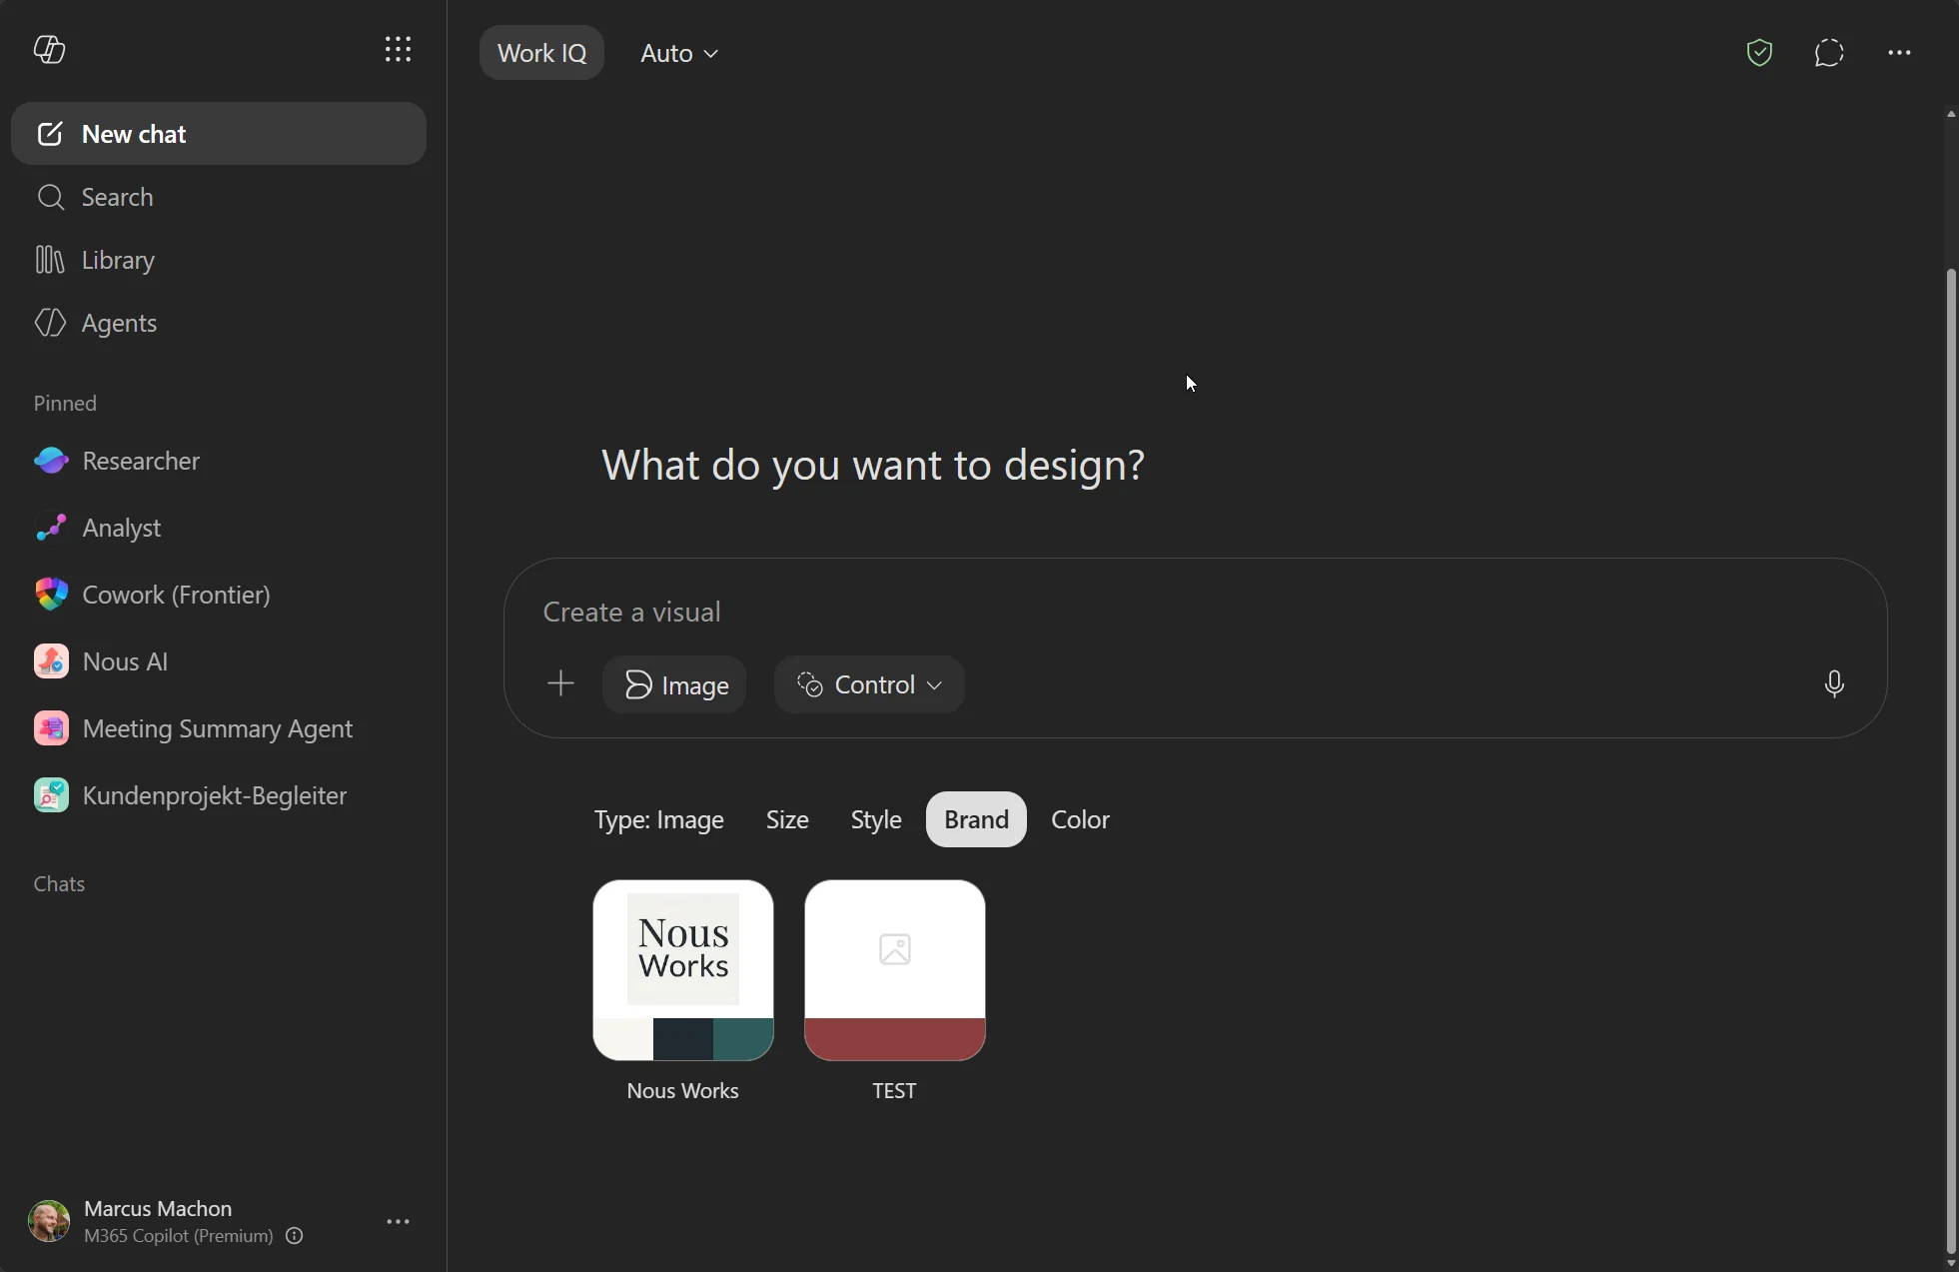Viewport: 1959px width, 1272px height.
Task: Toggle the Work IQ button
Action: (541, 52)
